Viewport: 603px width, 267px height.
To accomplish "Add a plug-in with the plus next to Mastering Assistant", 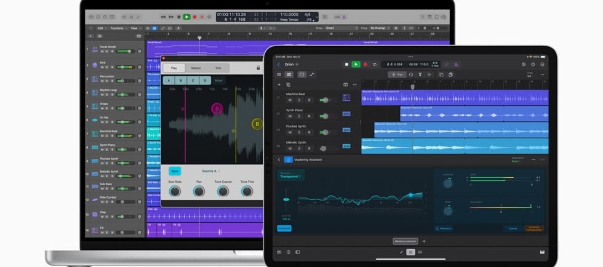I will (424, 241).
